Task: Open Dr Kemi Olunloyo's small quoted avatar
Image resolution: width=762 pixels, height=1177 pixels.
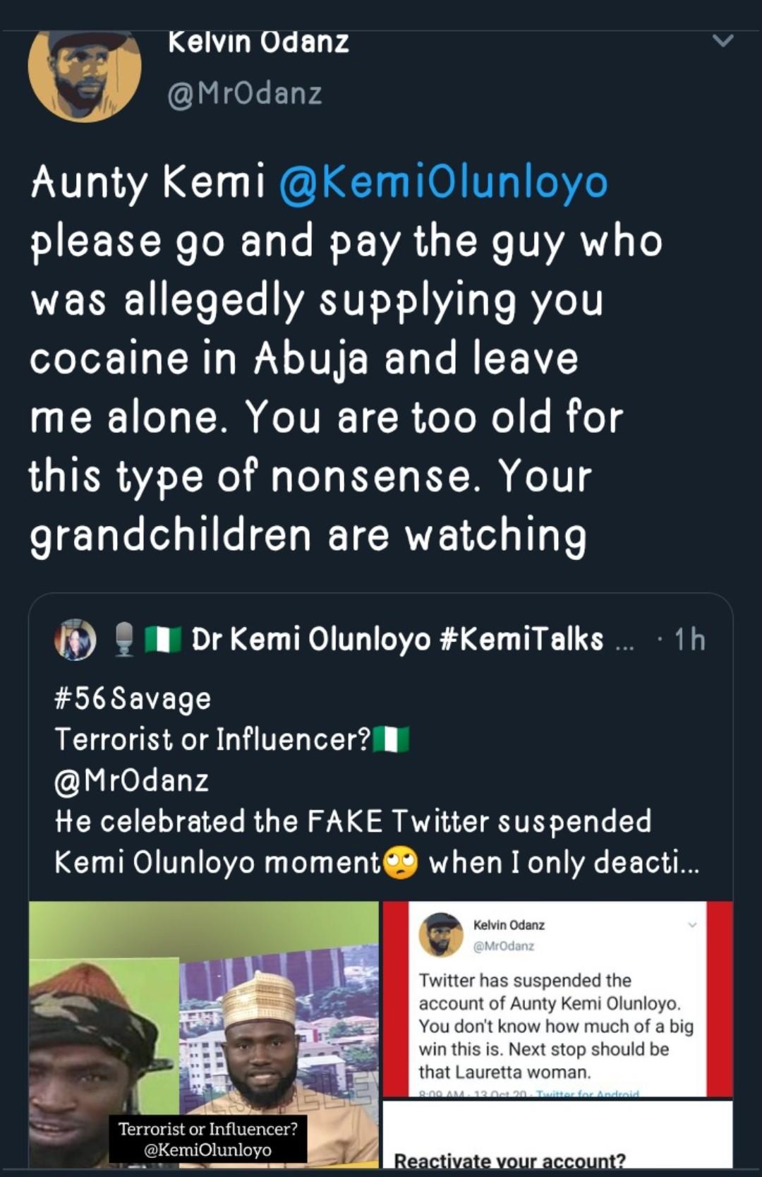Action: 75,640
